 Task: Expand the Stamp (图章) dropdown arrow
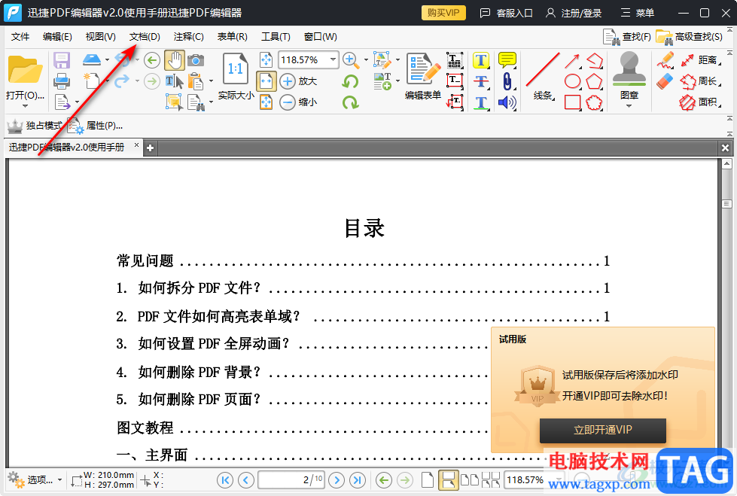(x=629, y=106)
